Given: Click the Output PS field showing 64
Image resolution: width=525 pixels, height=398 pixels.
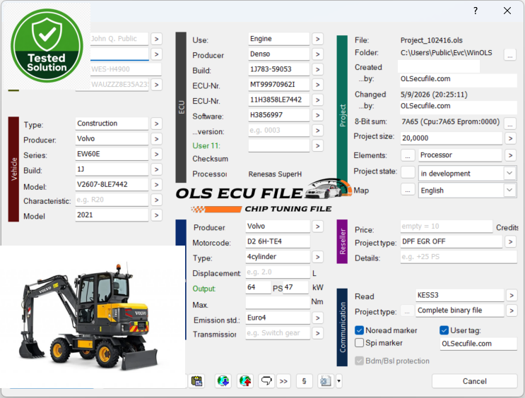Looking at the screenshot, I should click(x=258, y=288).
